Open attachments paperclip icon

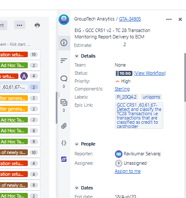(x=64, y=126)
